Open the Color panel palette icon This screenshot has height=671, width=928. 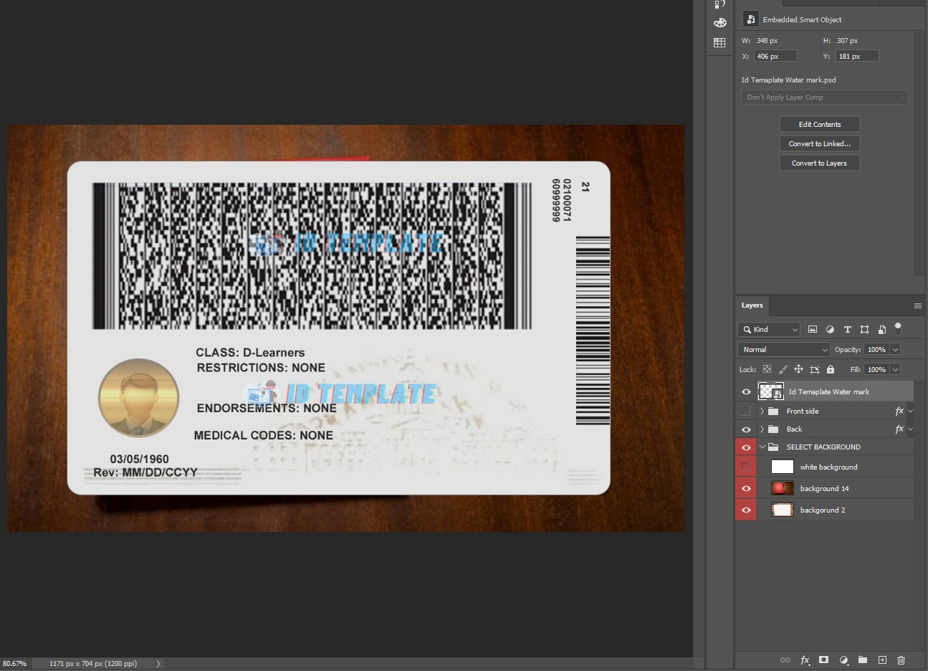(x=720, y=23)
